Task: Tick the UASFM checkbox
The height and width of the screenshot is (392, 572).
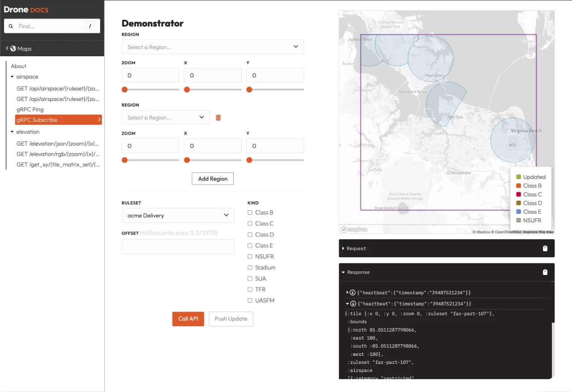Action: [250, 300]
